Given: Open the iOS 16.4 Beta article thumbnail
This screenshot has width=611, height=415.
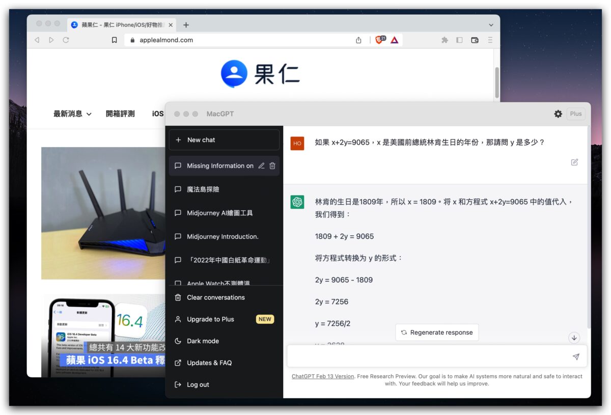Looking at the screenshot, I should click(104, 336).
